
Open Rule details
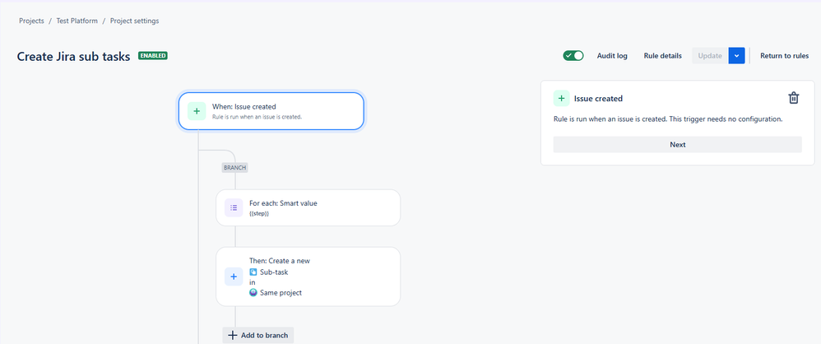[663, 56]
